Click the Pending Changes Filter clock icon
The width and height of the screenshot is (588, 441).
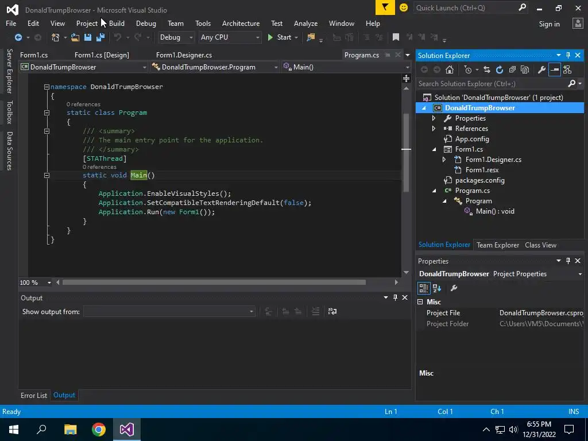click(x=468, y=69)
